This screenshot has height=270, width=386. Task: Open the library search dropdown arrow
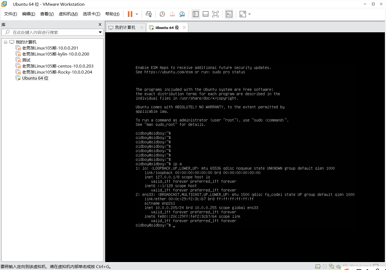point(100,32)
